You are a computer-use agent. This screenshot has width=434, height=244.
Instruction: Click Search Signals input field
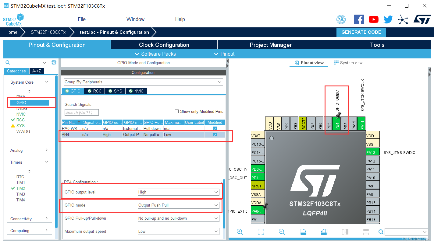[x=82, y=112]
